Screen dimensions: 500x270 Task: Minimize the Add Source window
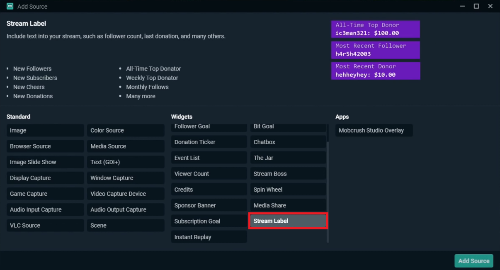tap(463, 6)
